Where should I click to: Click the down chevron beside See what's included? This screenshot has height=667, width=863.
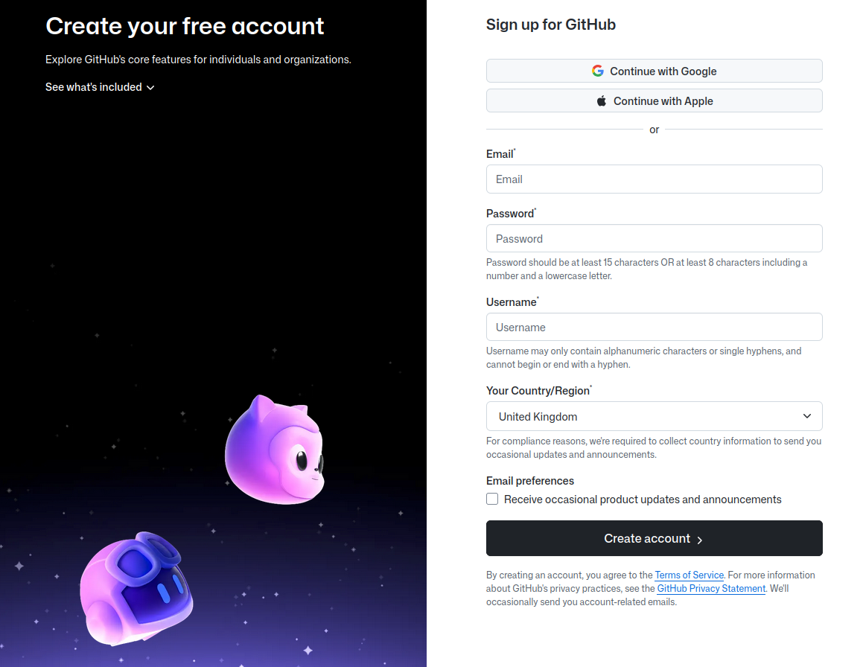pyautogui.click(x=150, y=87)
